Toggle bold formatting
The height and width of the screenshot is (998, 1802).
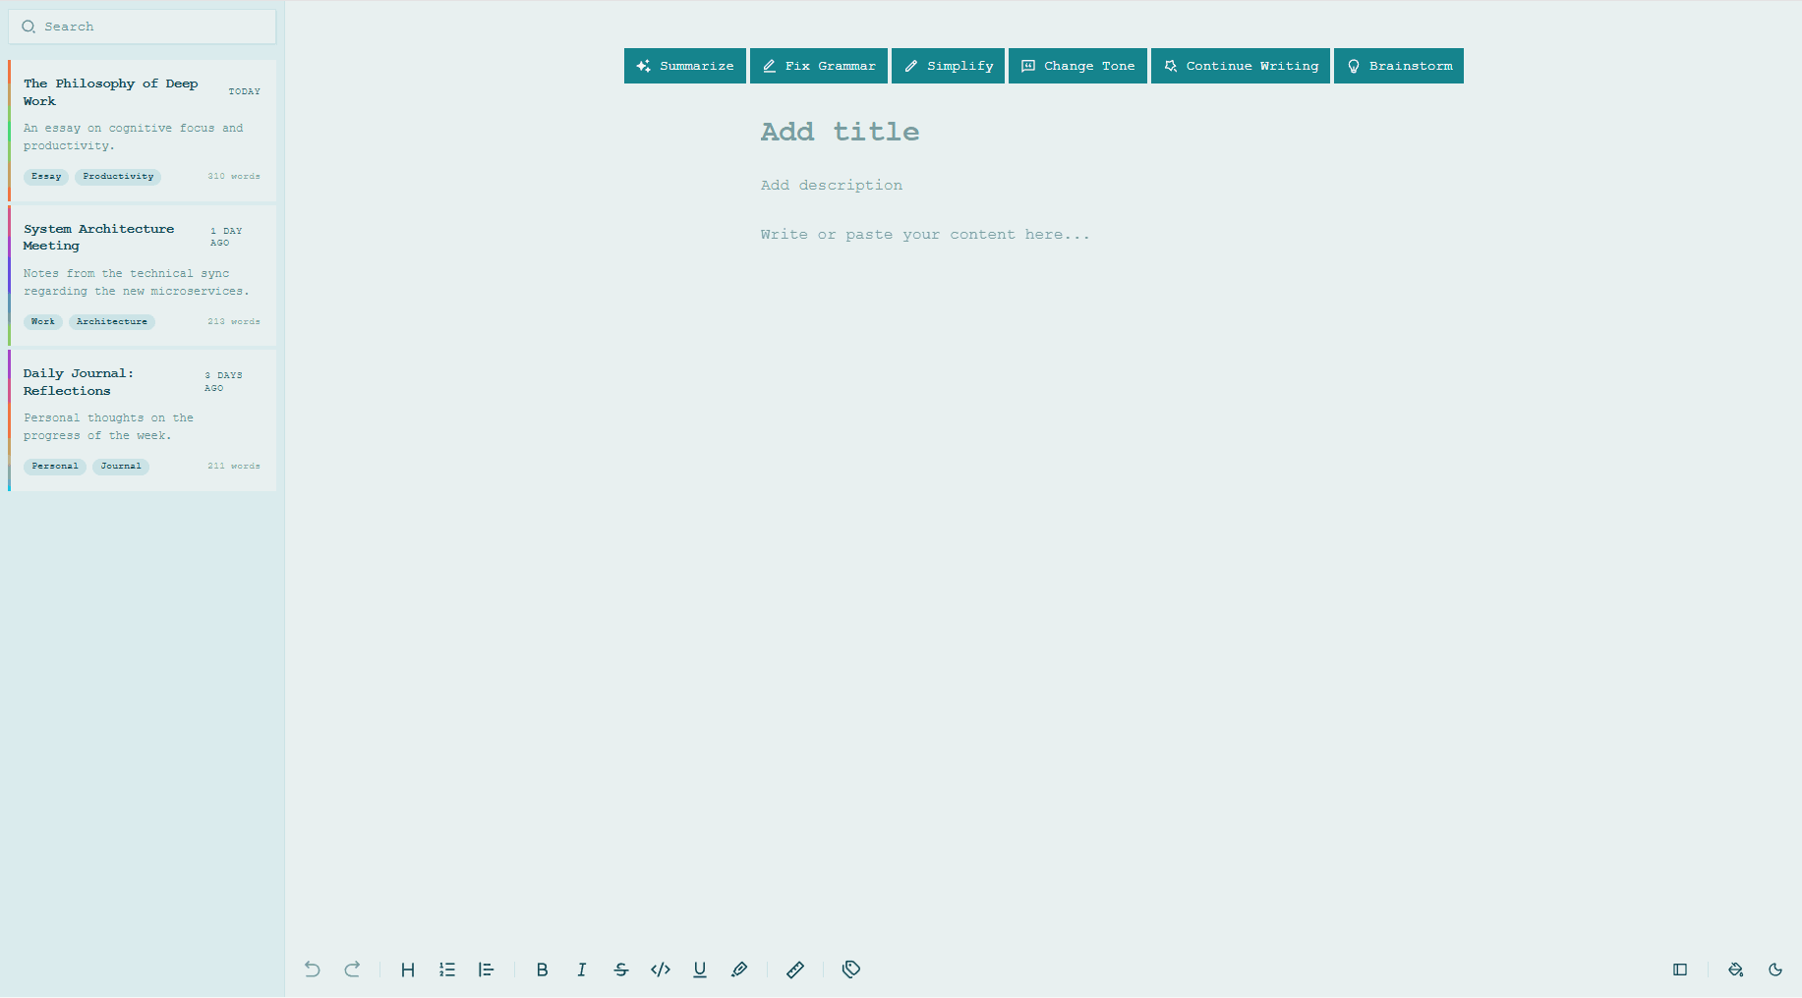pos(542,970)
